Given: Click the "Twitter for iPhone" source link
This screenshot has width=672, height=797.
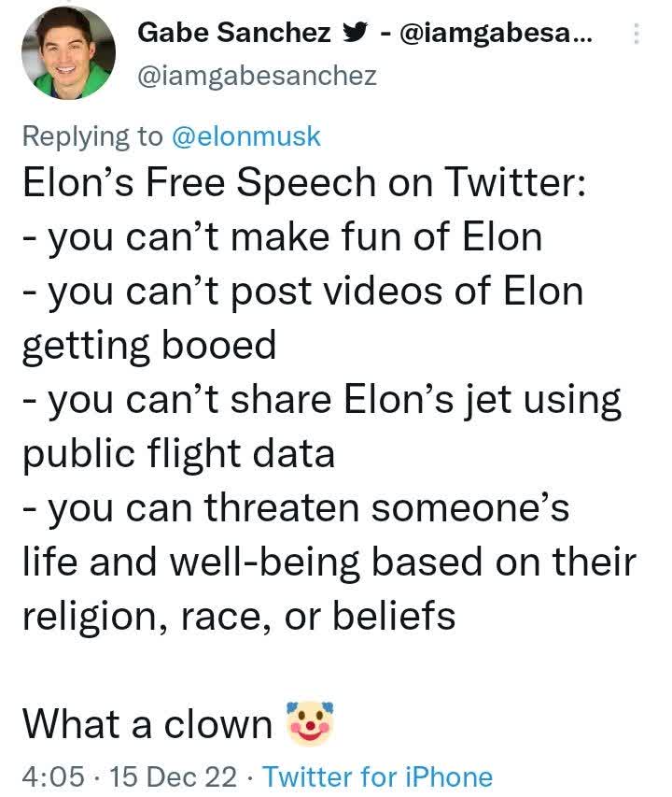Looking at the screenshot, I should point(377,776).
